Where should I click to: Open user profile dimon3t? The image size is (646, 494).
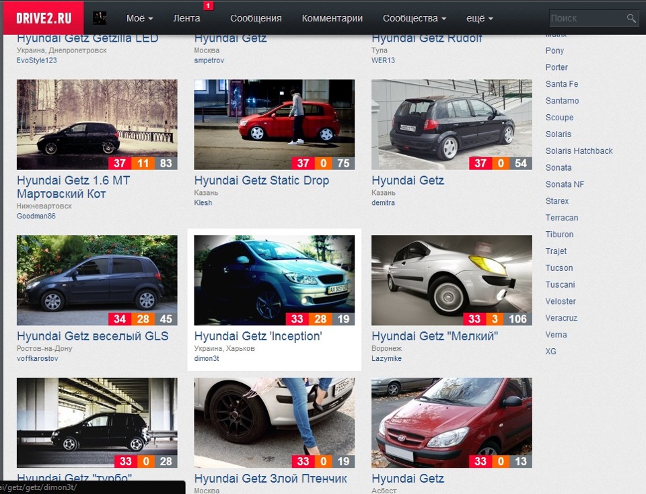[x=207, y=358]
